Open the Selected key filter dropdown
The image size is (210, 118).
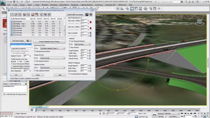172,113
